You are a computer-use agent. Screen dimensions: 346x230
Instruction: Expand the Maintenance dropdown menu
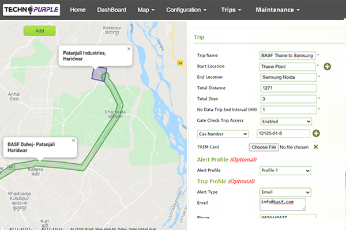tap(277, 10)
